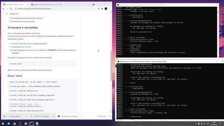The image size is (224, 126).
Task: Click the 'heroku config:set AGENT_ID' line
Action: 32,100
